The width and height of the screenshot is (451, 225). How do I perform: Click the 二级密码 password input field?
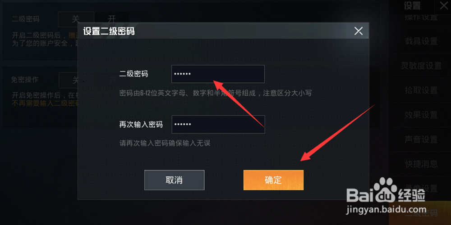[218, 74]
